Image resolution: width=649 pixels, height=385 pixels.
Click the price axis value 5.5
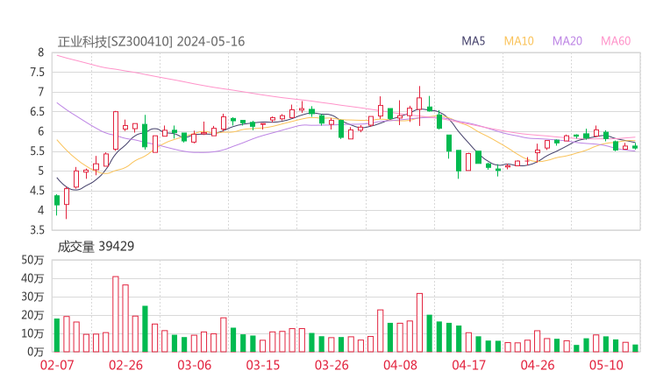[37, 151]
